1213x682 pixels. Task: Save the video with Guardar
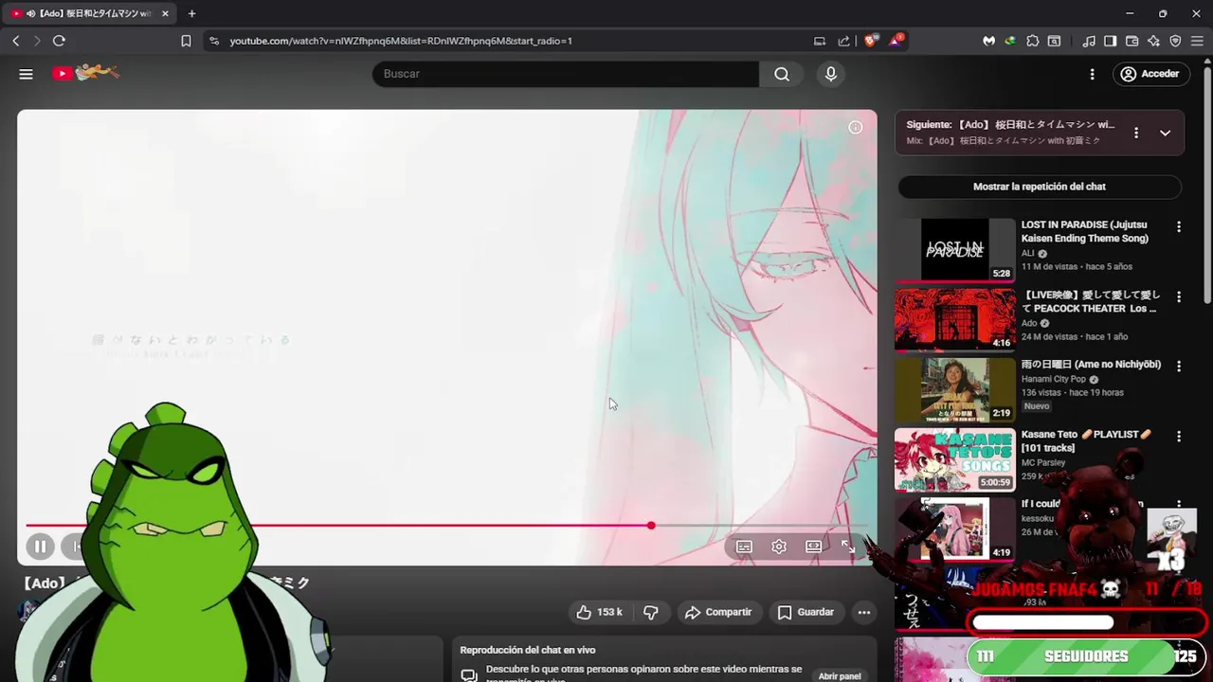click(x=806, y=612)
